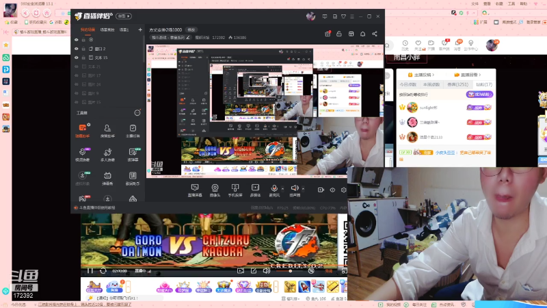Viewport: 547px width, 308px height.
Task: Open the 弹幕秀 tool icon
Action: tap(107, 178)
